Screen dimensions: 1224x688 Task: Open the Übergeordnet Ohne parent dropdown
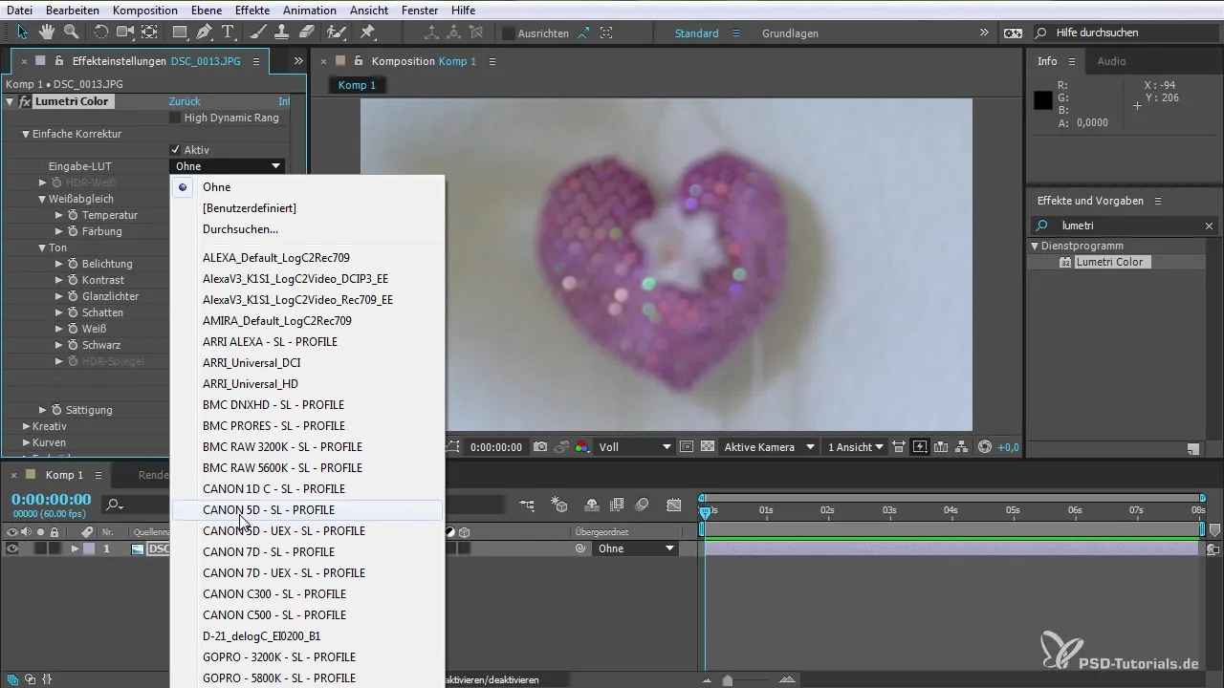pos(636,548)
